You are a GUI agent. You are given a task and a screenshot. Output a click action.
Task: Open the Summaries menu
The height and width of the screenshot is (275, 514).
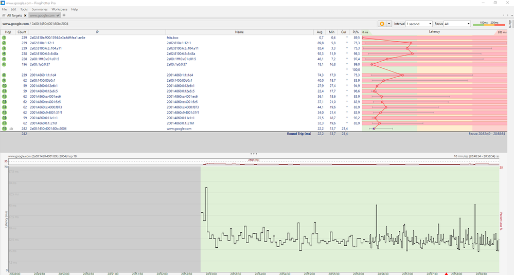(40, 9)
